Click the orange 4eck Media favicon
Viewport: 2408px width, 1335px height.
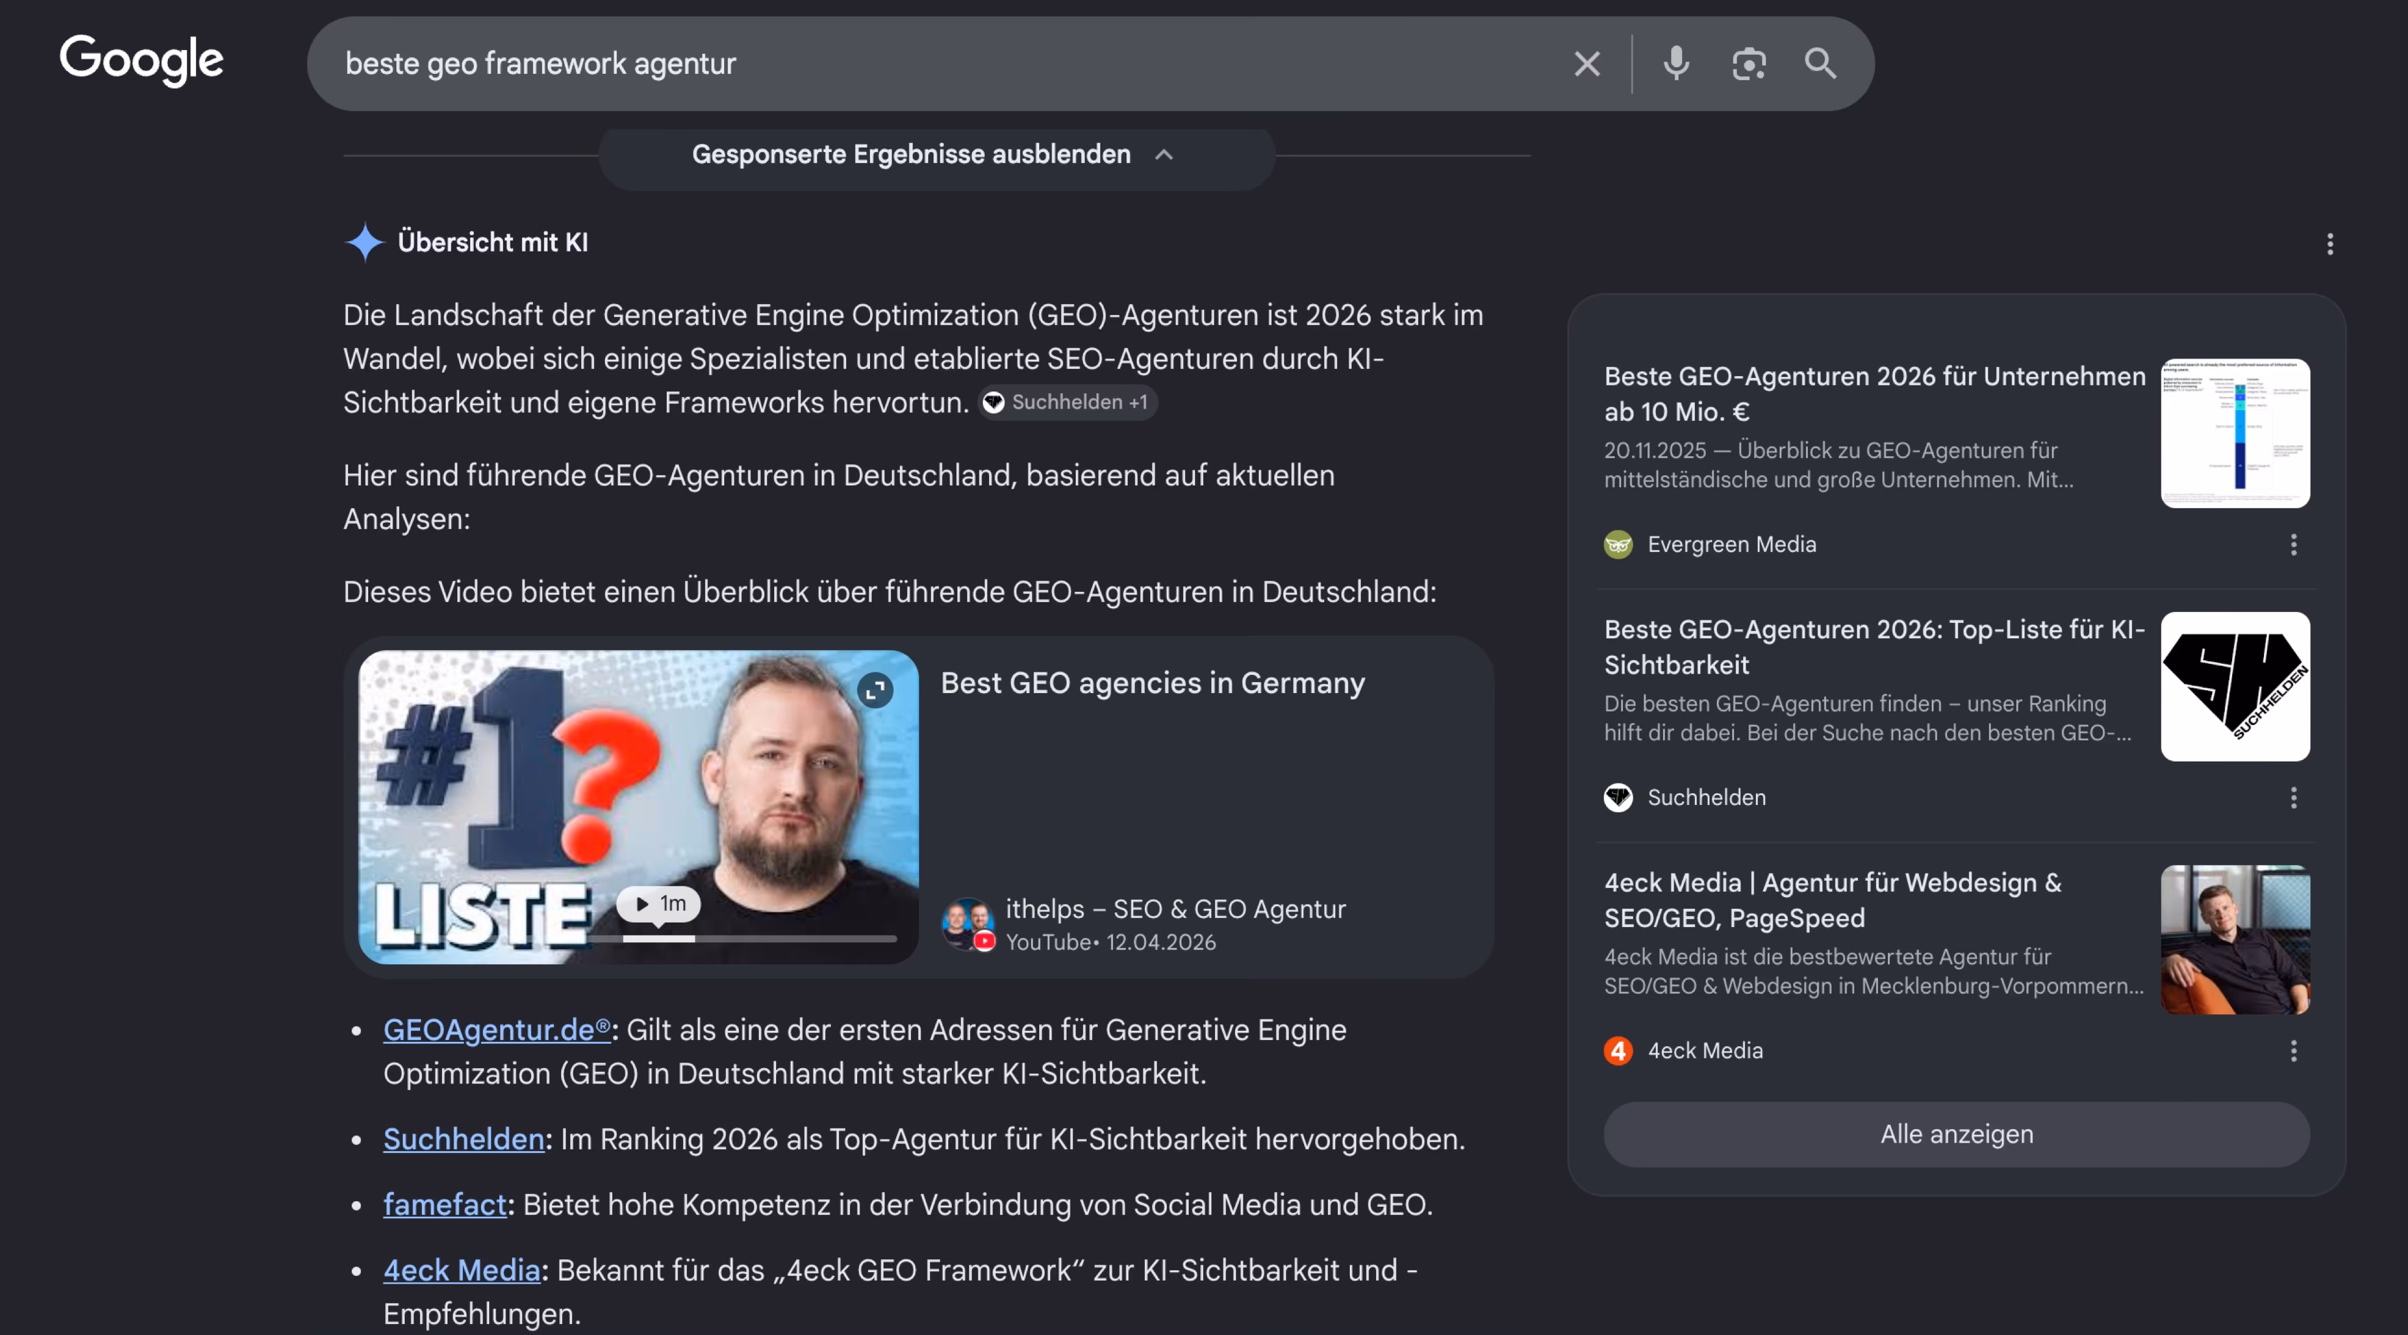pos(1618,1051)
